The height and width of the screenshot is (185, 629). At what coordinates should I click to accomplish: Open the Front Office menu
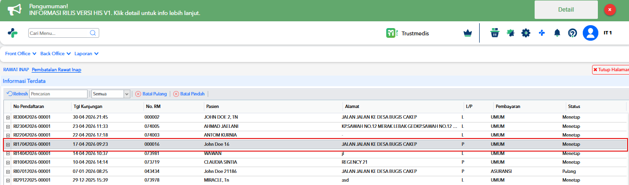[x=21, y=54]
